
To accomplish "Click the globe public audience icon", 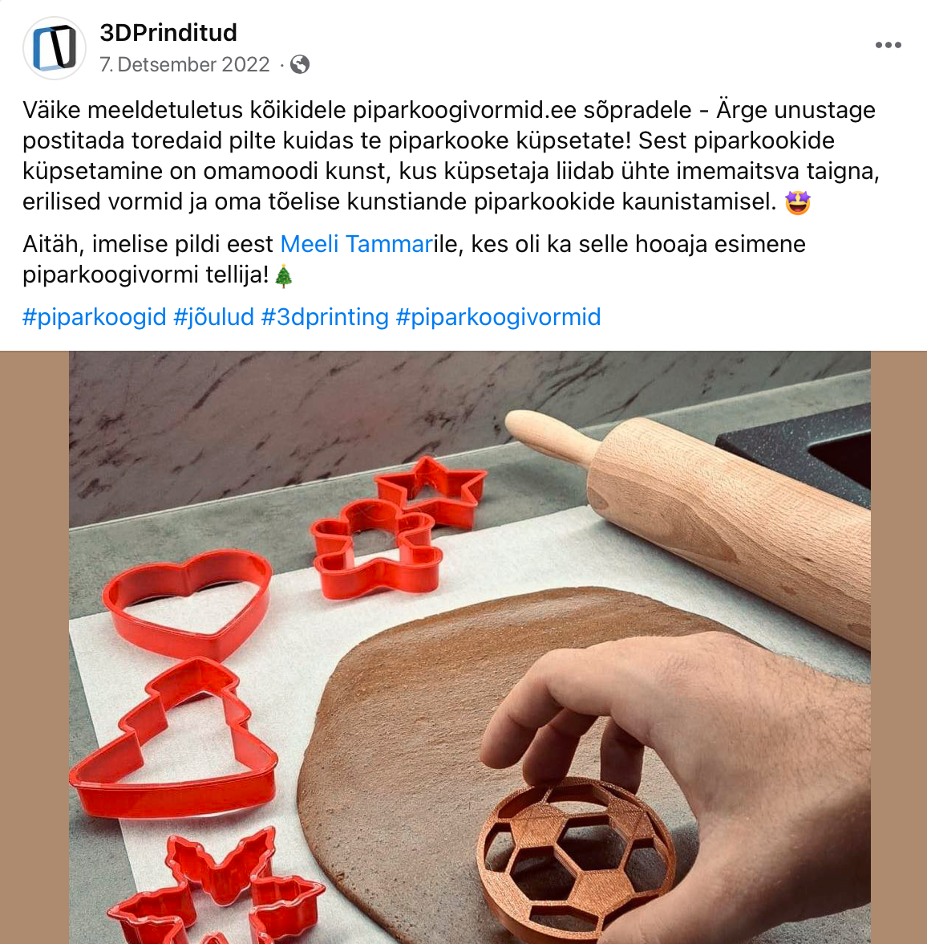I will (300, 64).
